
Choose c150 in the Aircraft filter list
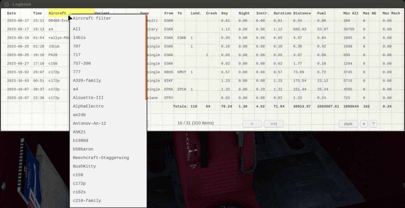(x=108, y=175)
